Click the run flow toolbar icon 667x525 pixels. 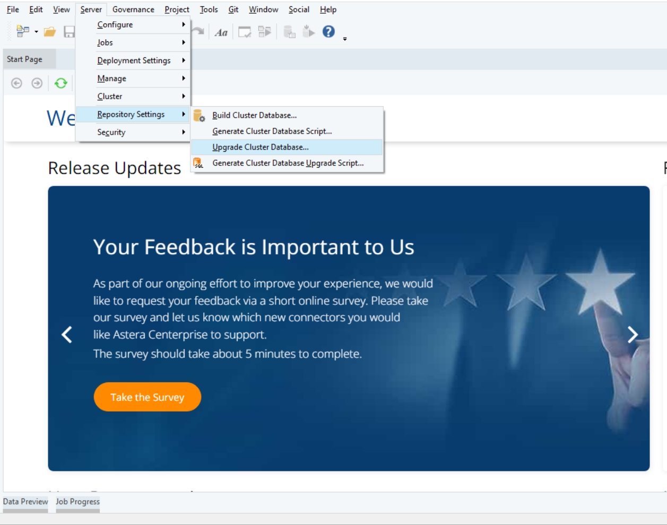point(264,32)
